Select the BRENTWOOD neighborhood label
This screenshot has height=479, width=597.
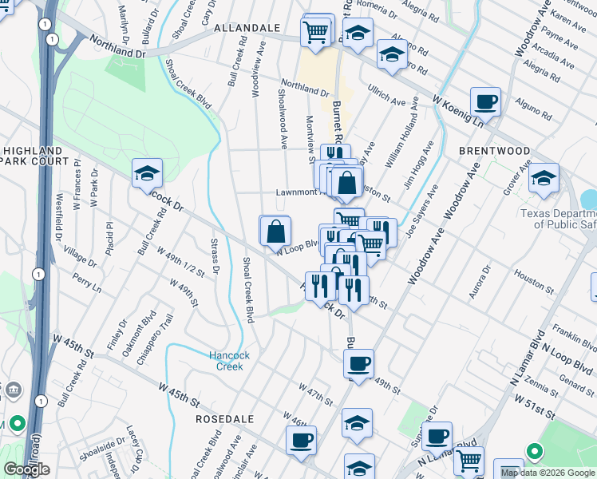495,151
